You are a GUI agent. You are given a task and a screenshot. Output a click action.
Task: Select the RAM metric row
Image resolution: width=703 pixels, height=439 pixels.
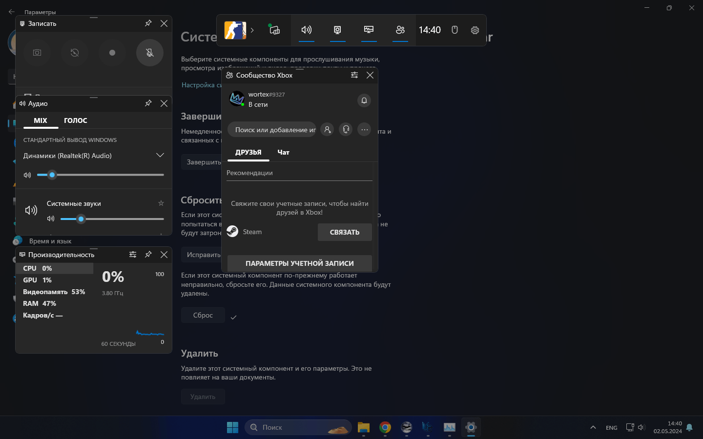(x=55, y=303)
